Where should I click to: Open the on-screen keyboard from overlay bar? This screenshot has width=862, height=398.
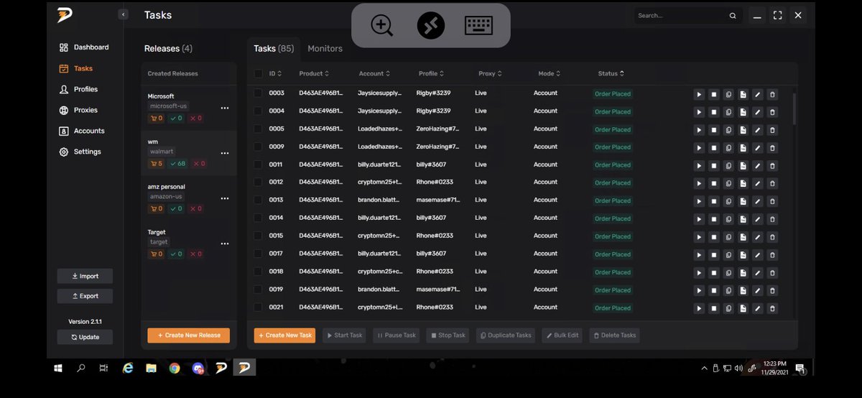pos(478,26)
